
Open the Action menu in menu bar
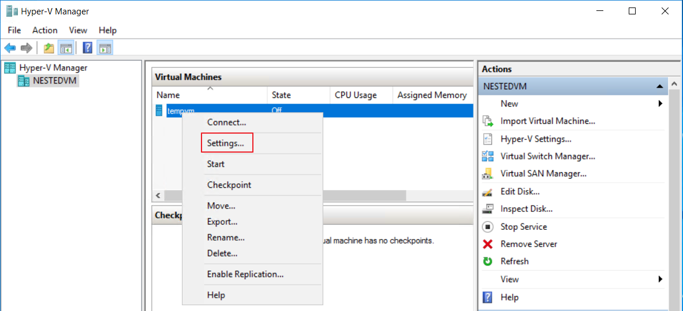pos(44,30)
